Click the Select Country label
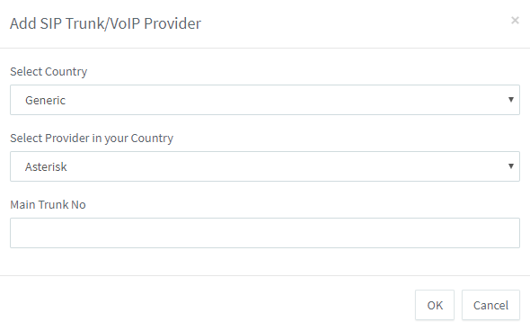This screenshot has width=530, height=331. 49,72
